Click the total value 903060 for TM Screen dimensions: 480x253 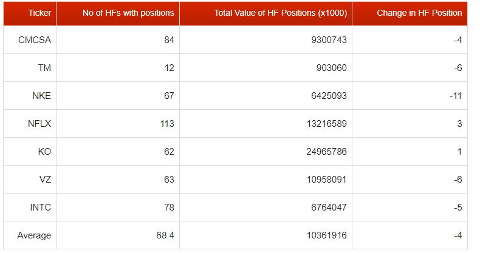(331, 68)
